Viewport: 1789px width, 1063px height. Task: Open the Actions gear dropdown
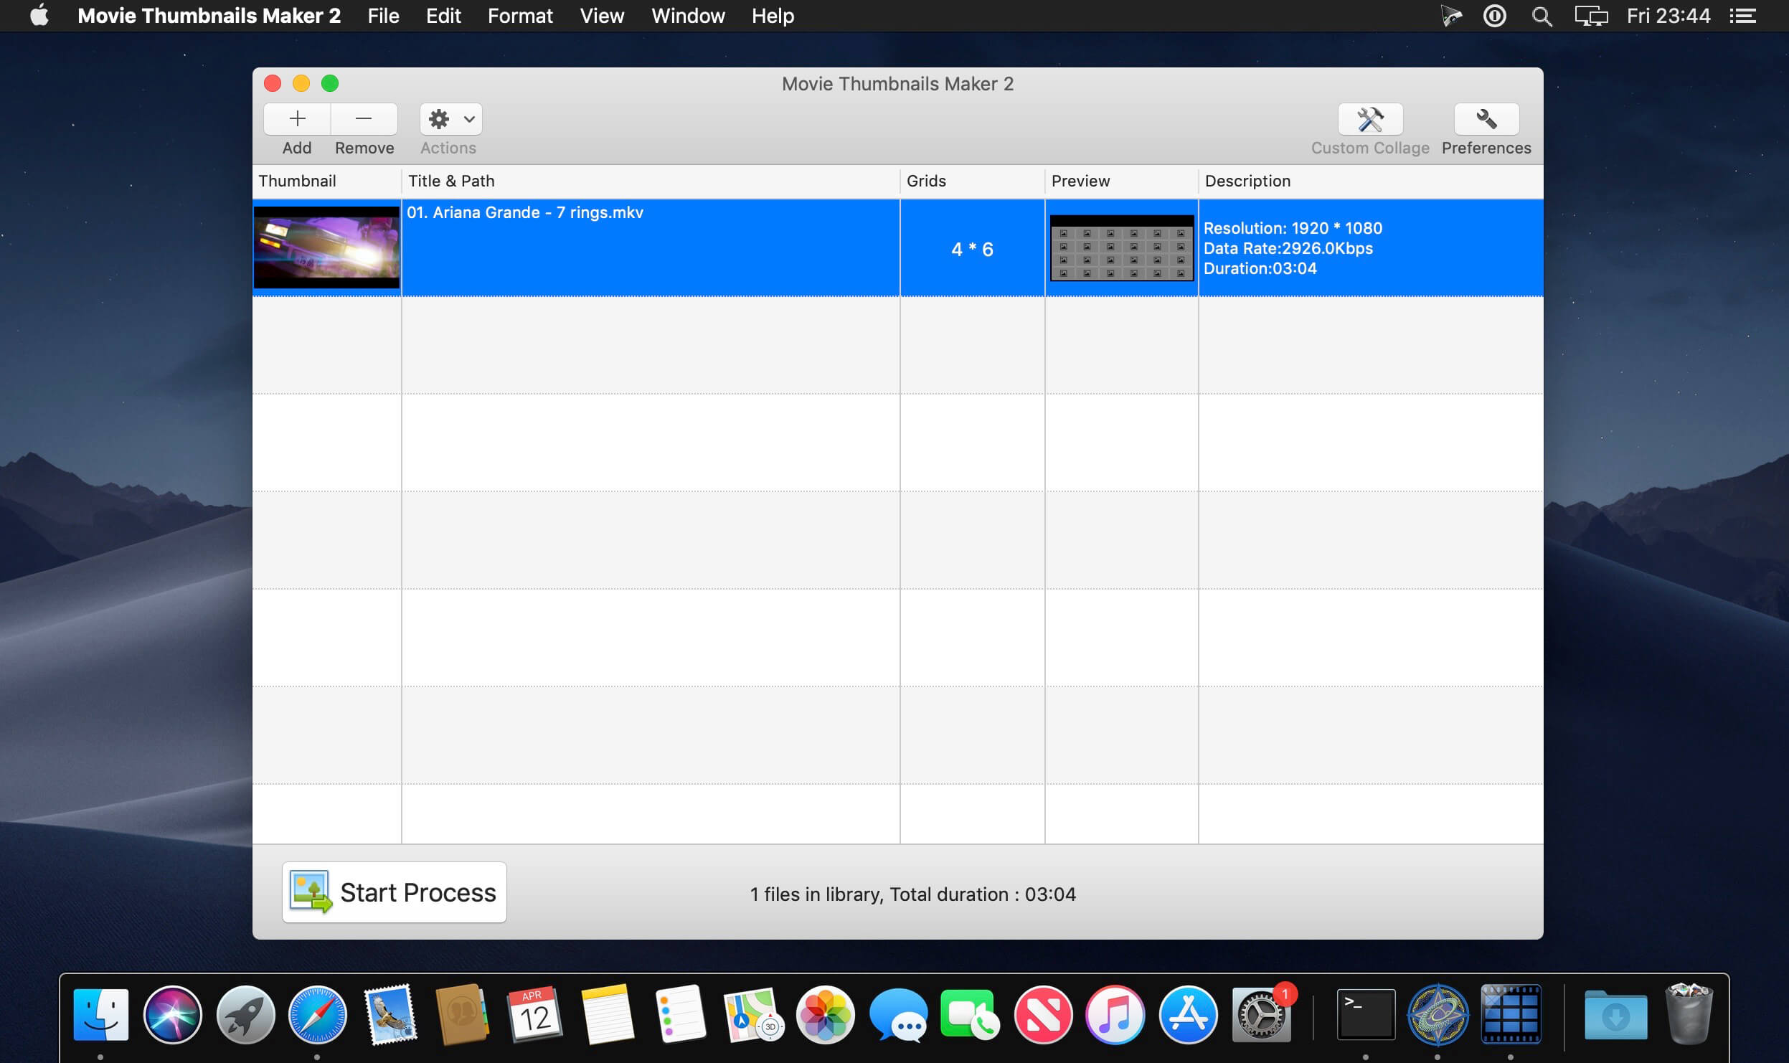[x=450, y=119]
